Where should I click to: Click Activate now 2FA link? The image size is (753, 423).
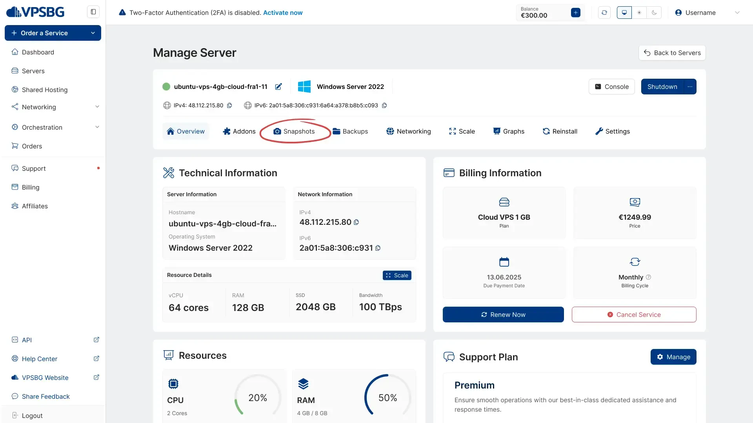coord(282,13)
